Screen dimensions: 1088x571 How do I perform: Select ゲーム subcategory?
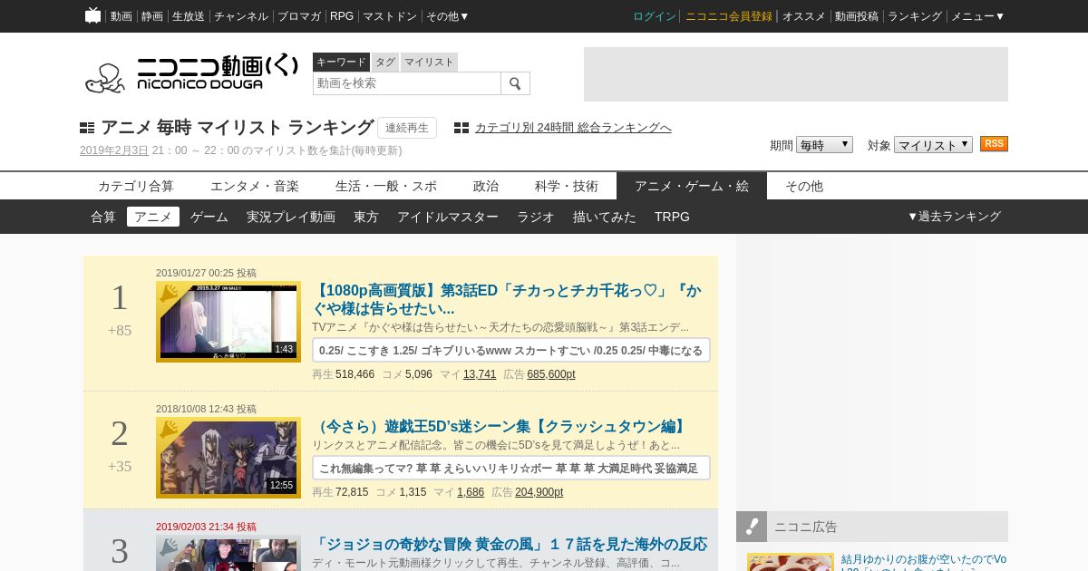coord(209,217)
